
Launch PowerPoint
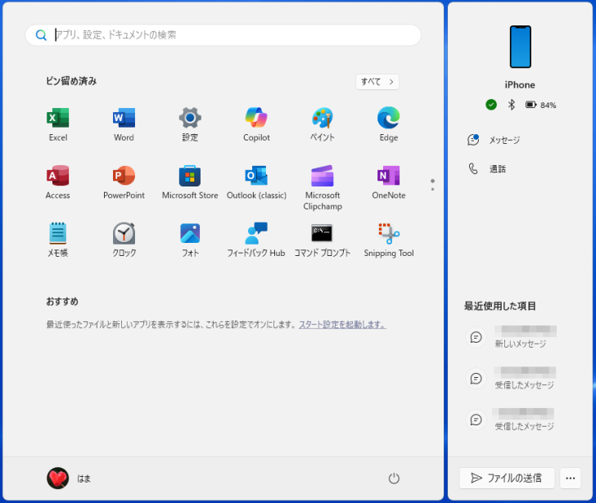124,182
